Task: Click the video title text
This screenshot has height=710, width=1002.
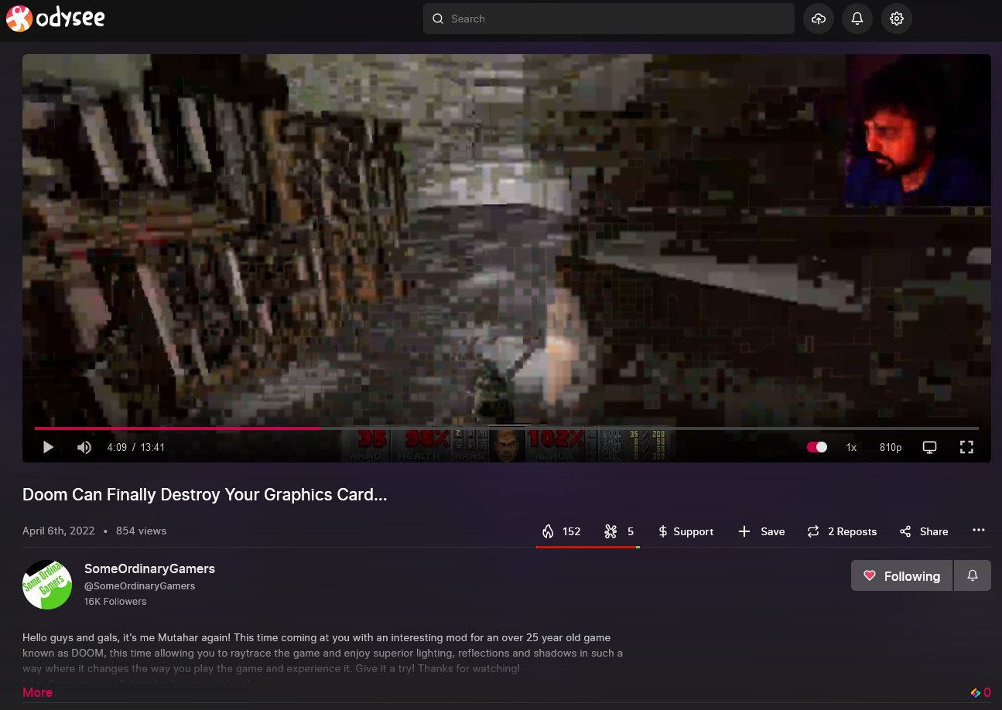Action: 205,495
